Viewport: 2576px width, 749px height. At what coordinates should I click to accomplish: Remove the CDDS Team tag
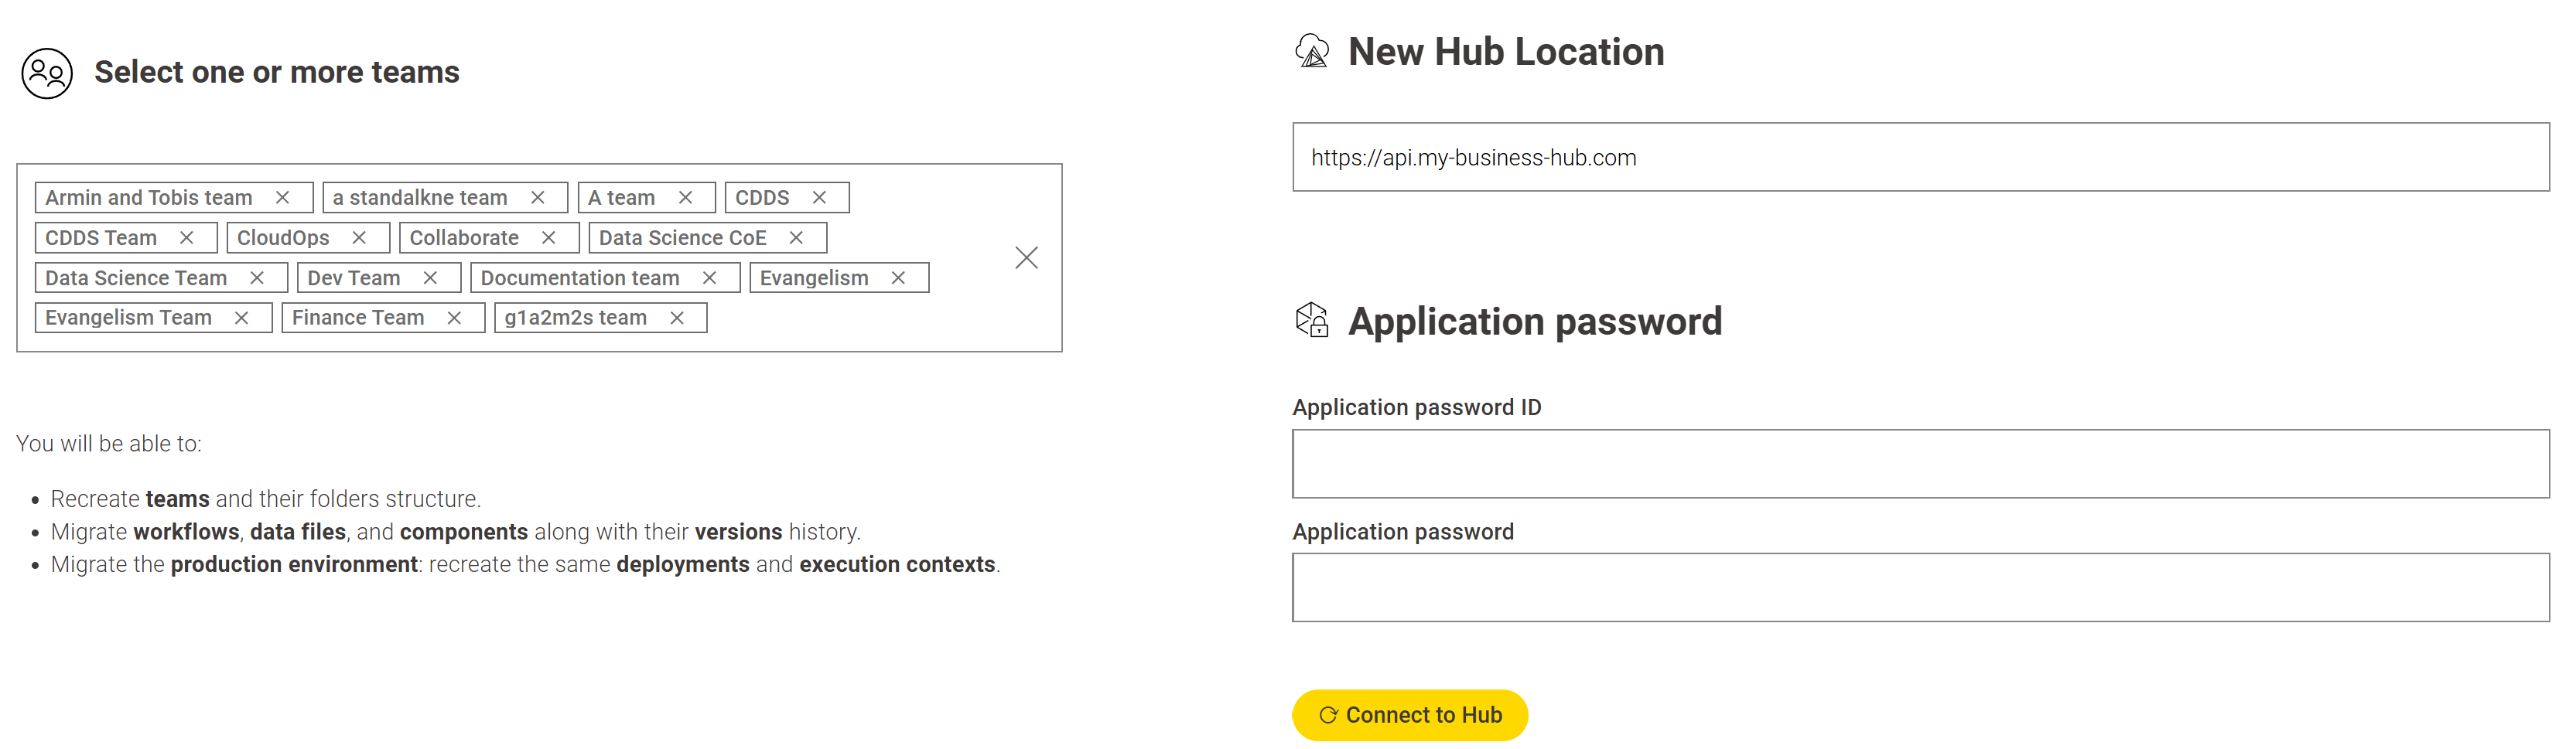[186, 237]
